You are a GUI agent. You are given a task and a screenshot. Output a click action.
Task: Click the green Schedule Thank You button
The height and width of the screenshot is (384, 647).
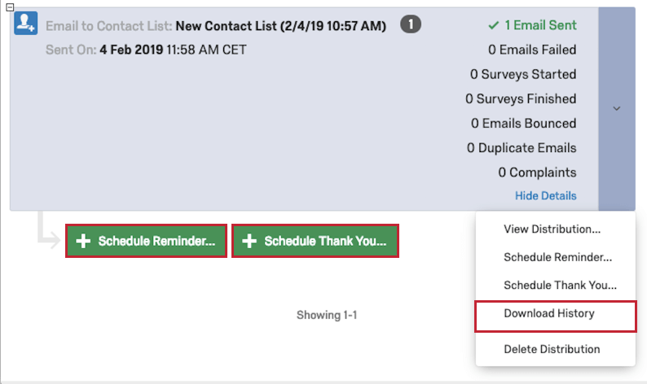[x=315, y=241]
